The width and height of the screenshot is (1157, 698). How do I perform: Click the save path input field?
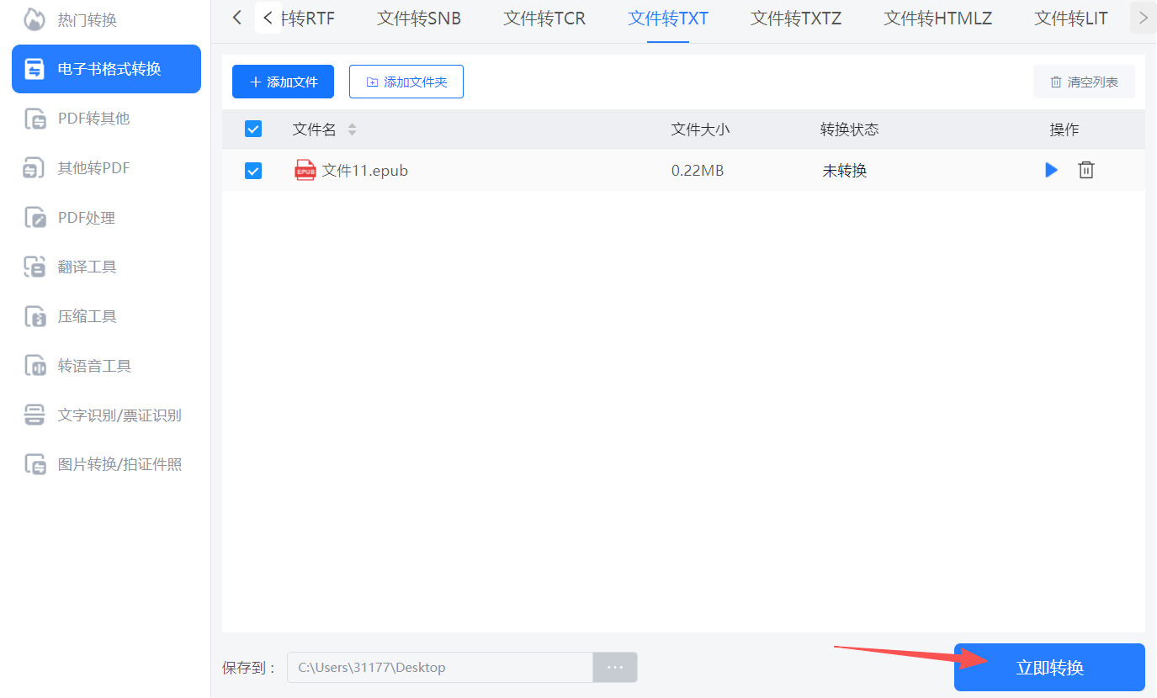(440, 668)
